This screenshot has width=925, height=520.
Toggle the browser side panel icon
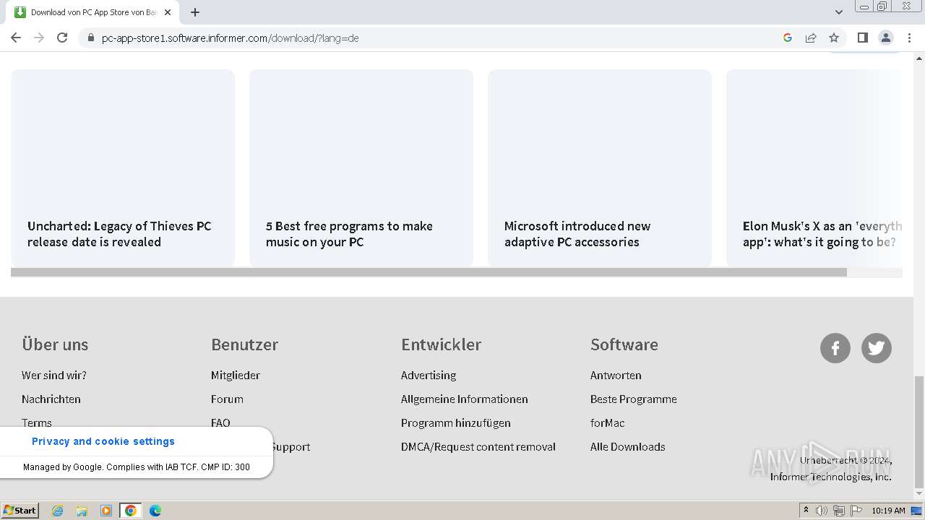(862, 38)
